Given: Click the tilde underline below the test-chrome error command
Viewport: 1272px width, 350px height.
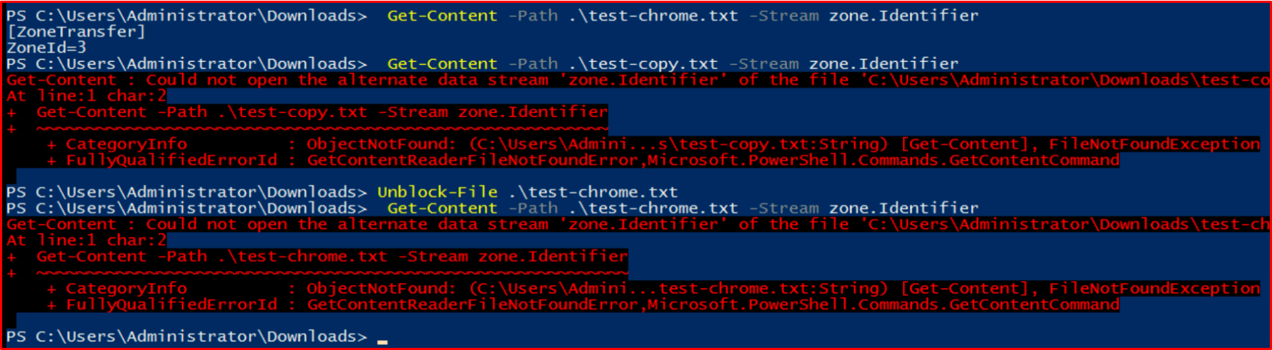Looking at the screenshot, I should pos(332,274).
